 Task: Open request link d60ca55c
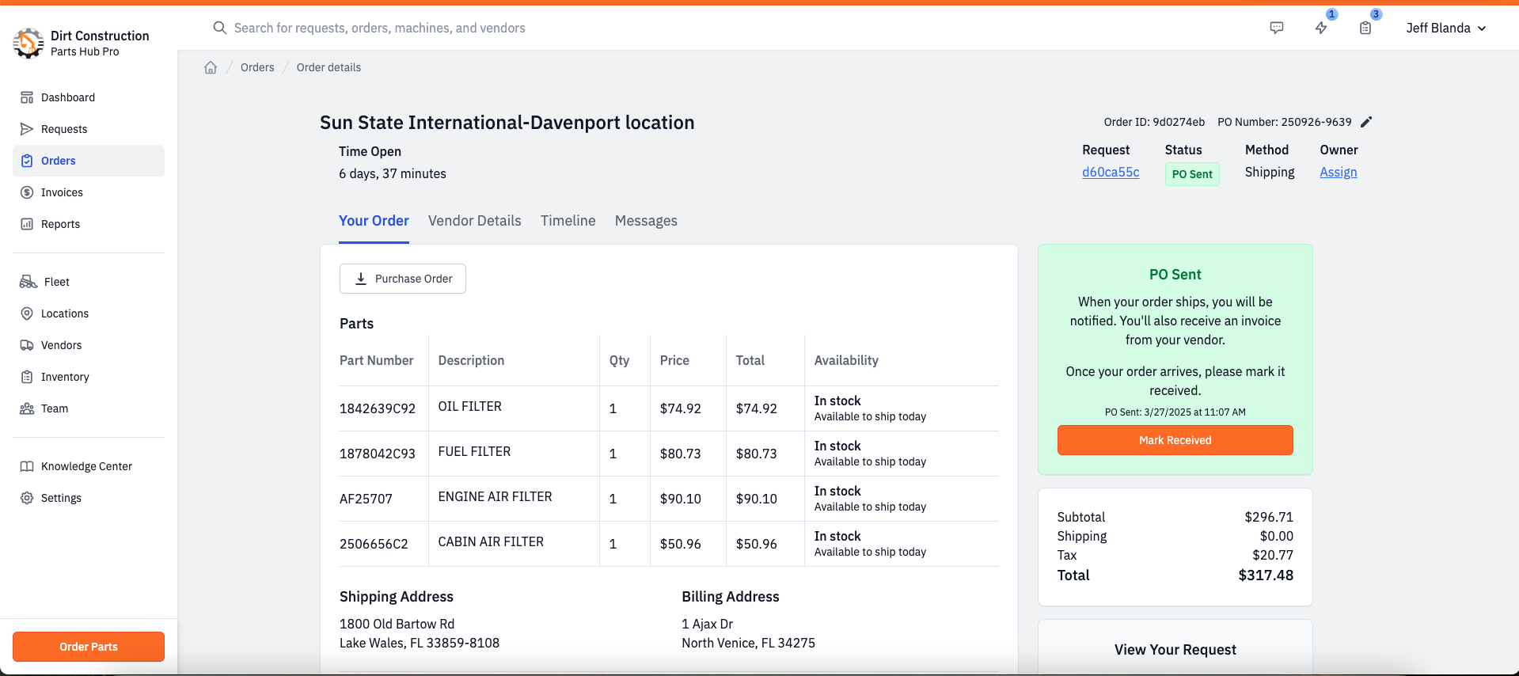(x=1111, y=172)
